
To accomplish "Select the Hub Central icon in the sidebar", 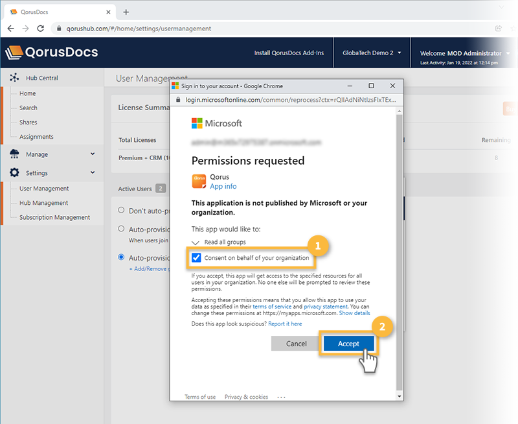I will tap(14, 77).
